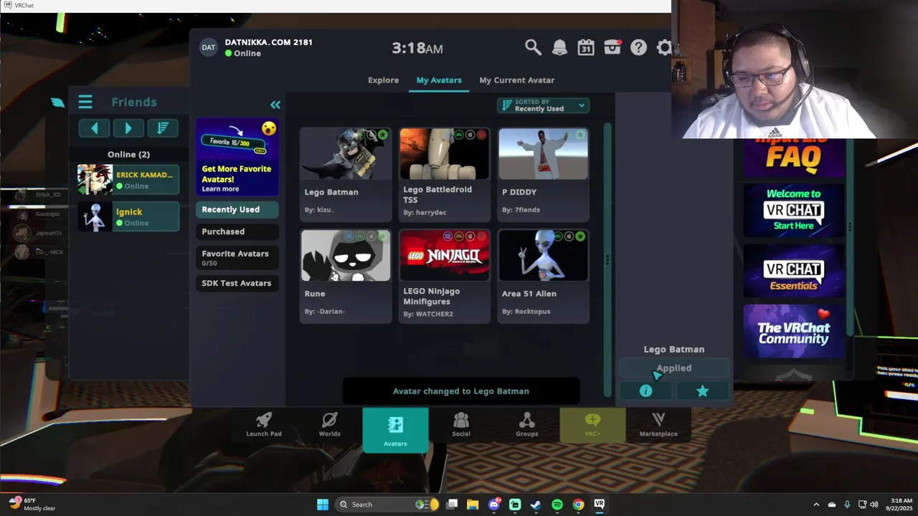Open the Sorted By Recently Used dropdown
The height and width of the screenshot is (516, 918).
coord(544,105)
